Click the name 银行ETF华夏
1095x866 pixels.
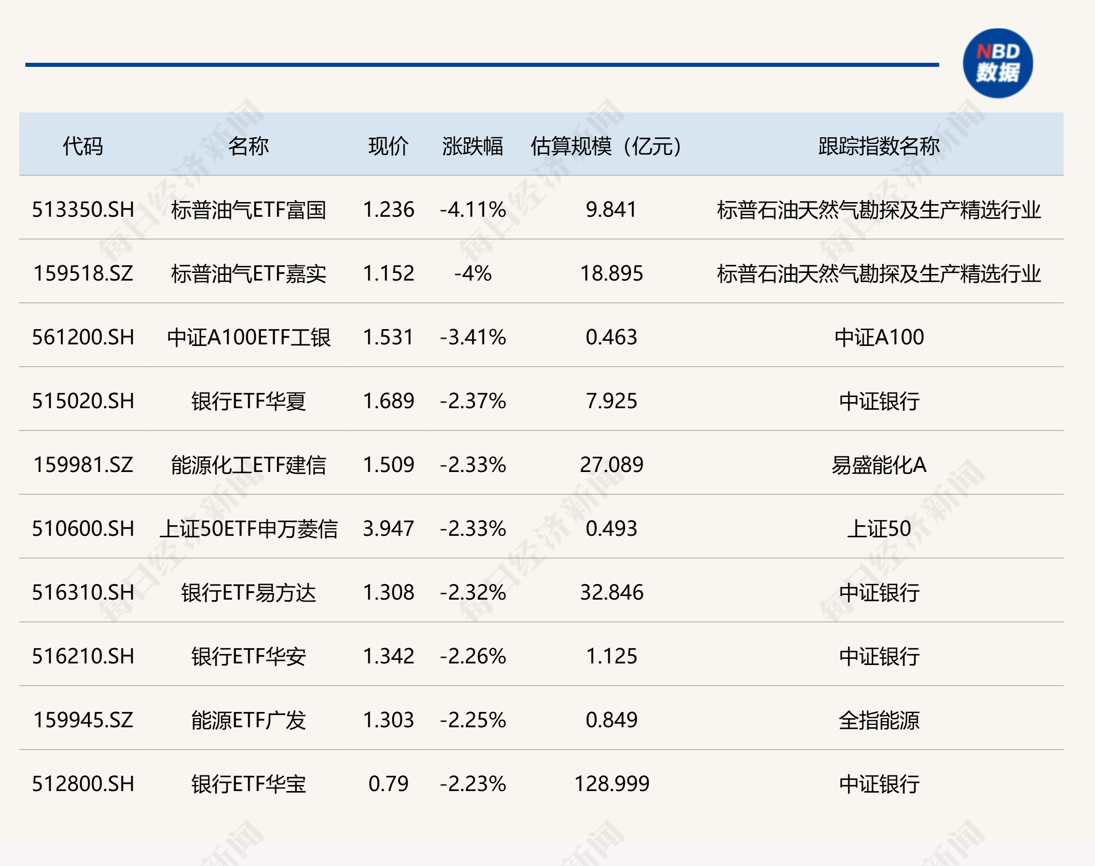click(x=248, y=402)
